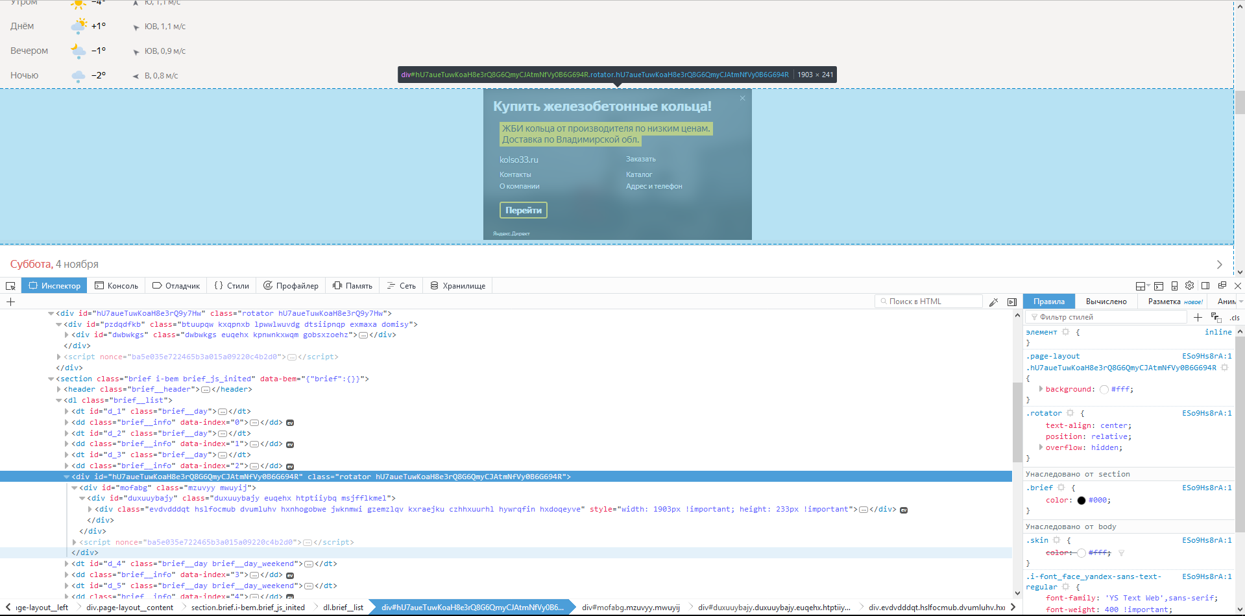This screenshot has height=616, width=1245.
Task: Collapse the div id mofabg node
Action: [74, 488]
